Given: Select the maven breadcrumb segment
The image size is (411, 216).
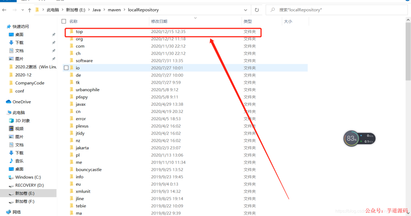Looking at the screenshot, I should point(114,10).
